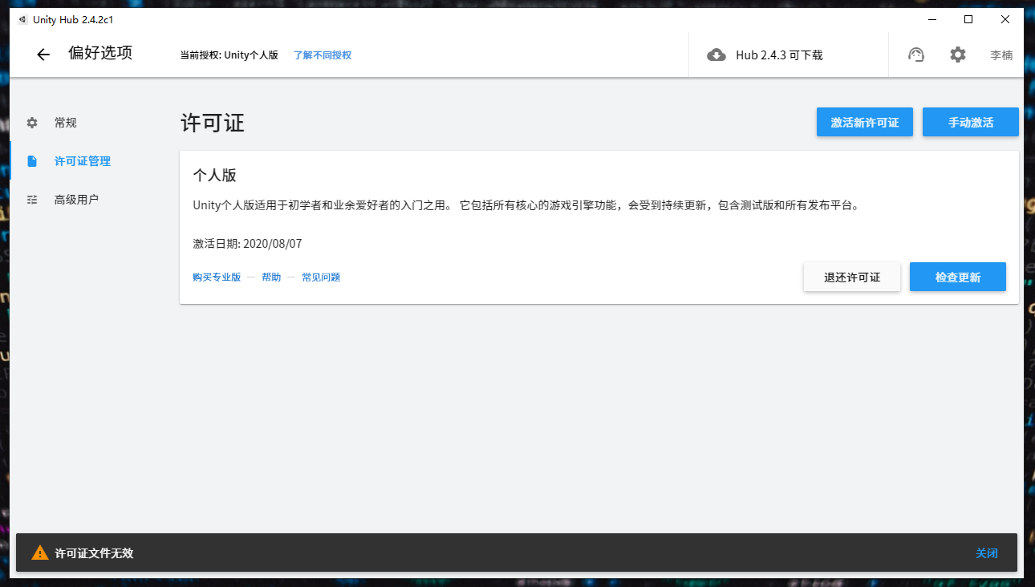The width and height of the screenshot is (1035, 587).
Task: Click the back arrow to exit preferences
Action: (x=43, y=54)
